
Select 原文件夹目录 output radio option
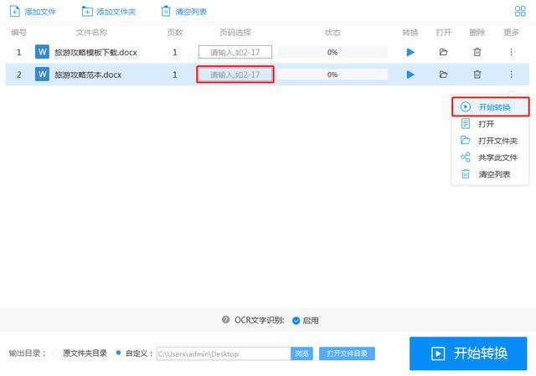pos(56,353)
